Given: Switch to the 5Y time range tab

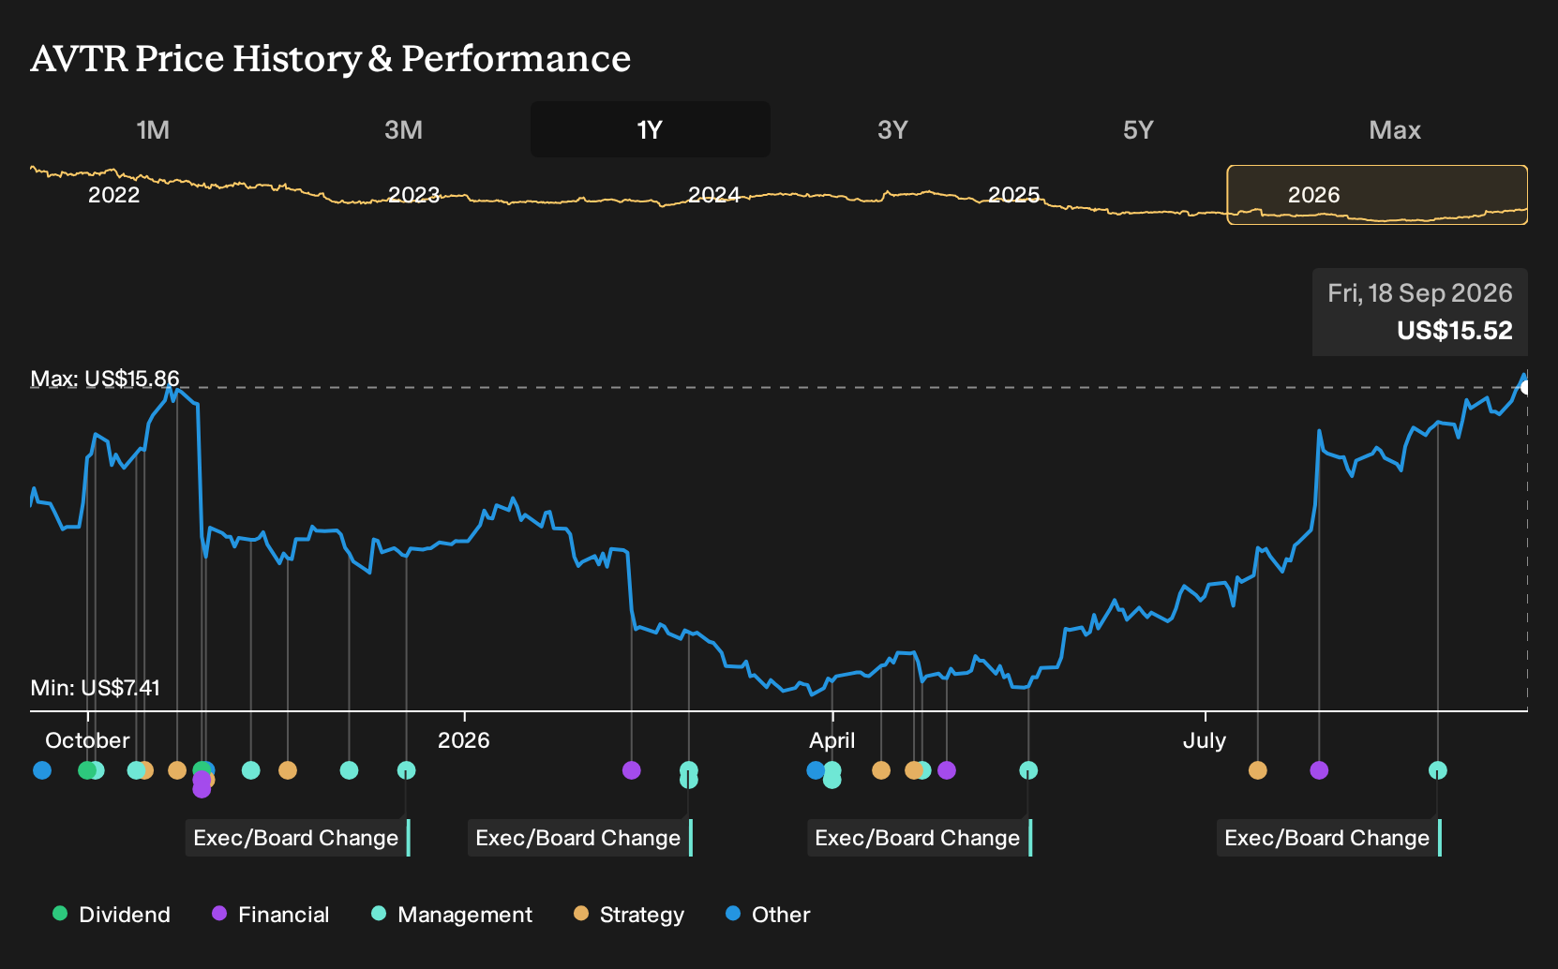Looking at the screenshot, I should click(x=1138, y=129).
